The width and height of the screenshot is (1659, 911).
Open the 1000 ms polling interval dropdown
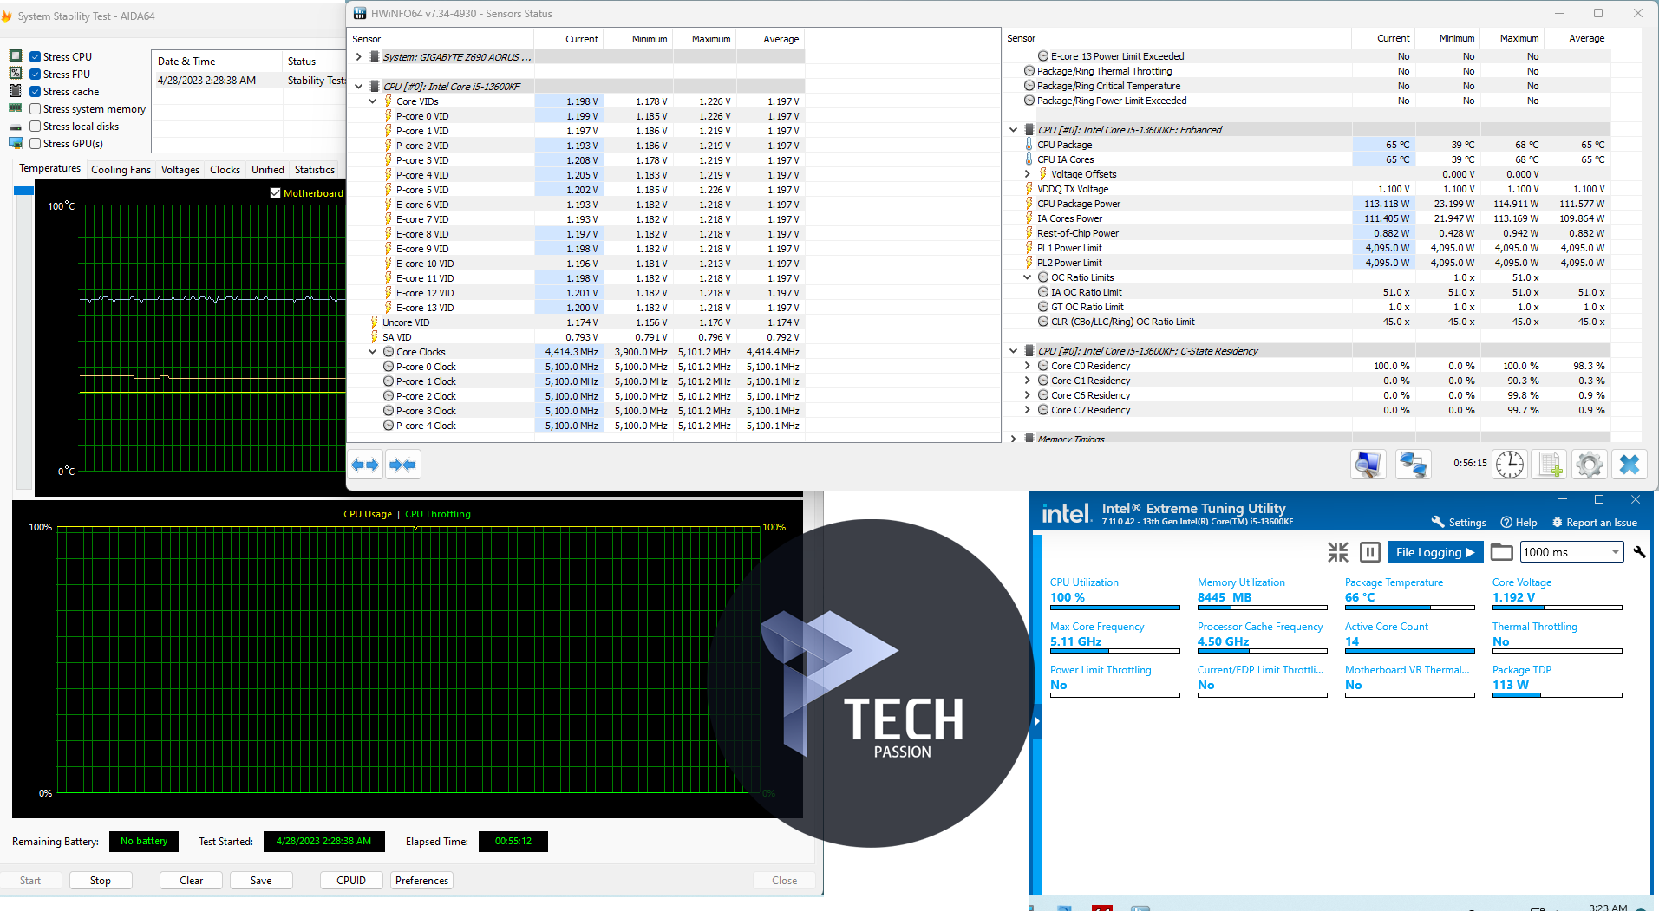click(1615, 552)
